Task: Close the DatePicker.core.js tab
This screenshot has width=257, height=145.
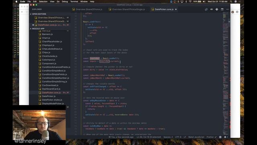Action: click(x=176, y=9)
